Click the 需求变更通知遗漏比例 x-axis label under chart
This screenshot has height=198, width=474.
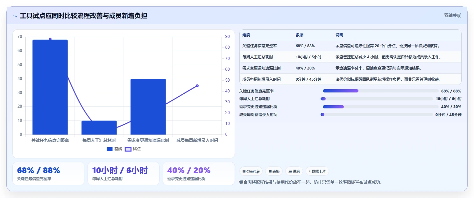[x=148, y=140]
